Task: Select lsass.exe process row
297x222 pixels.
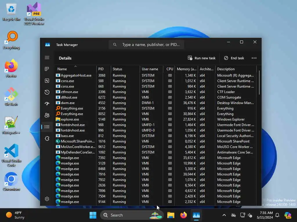Action: click(156, 136)
